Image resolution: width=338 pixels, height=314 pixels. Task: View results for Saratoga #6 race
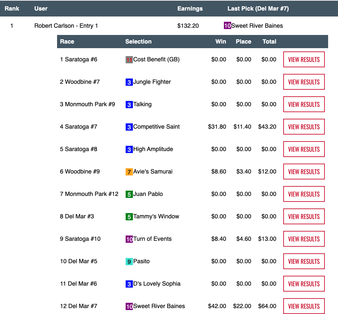[304, 60]
